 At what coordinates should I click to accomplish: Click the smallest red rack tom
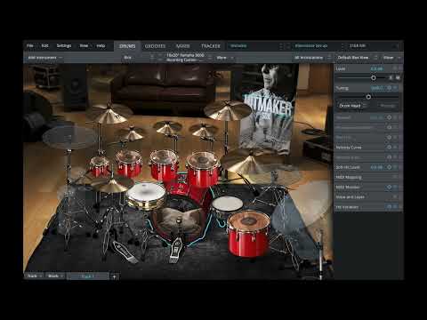click(100, 166)
